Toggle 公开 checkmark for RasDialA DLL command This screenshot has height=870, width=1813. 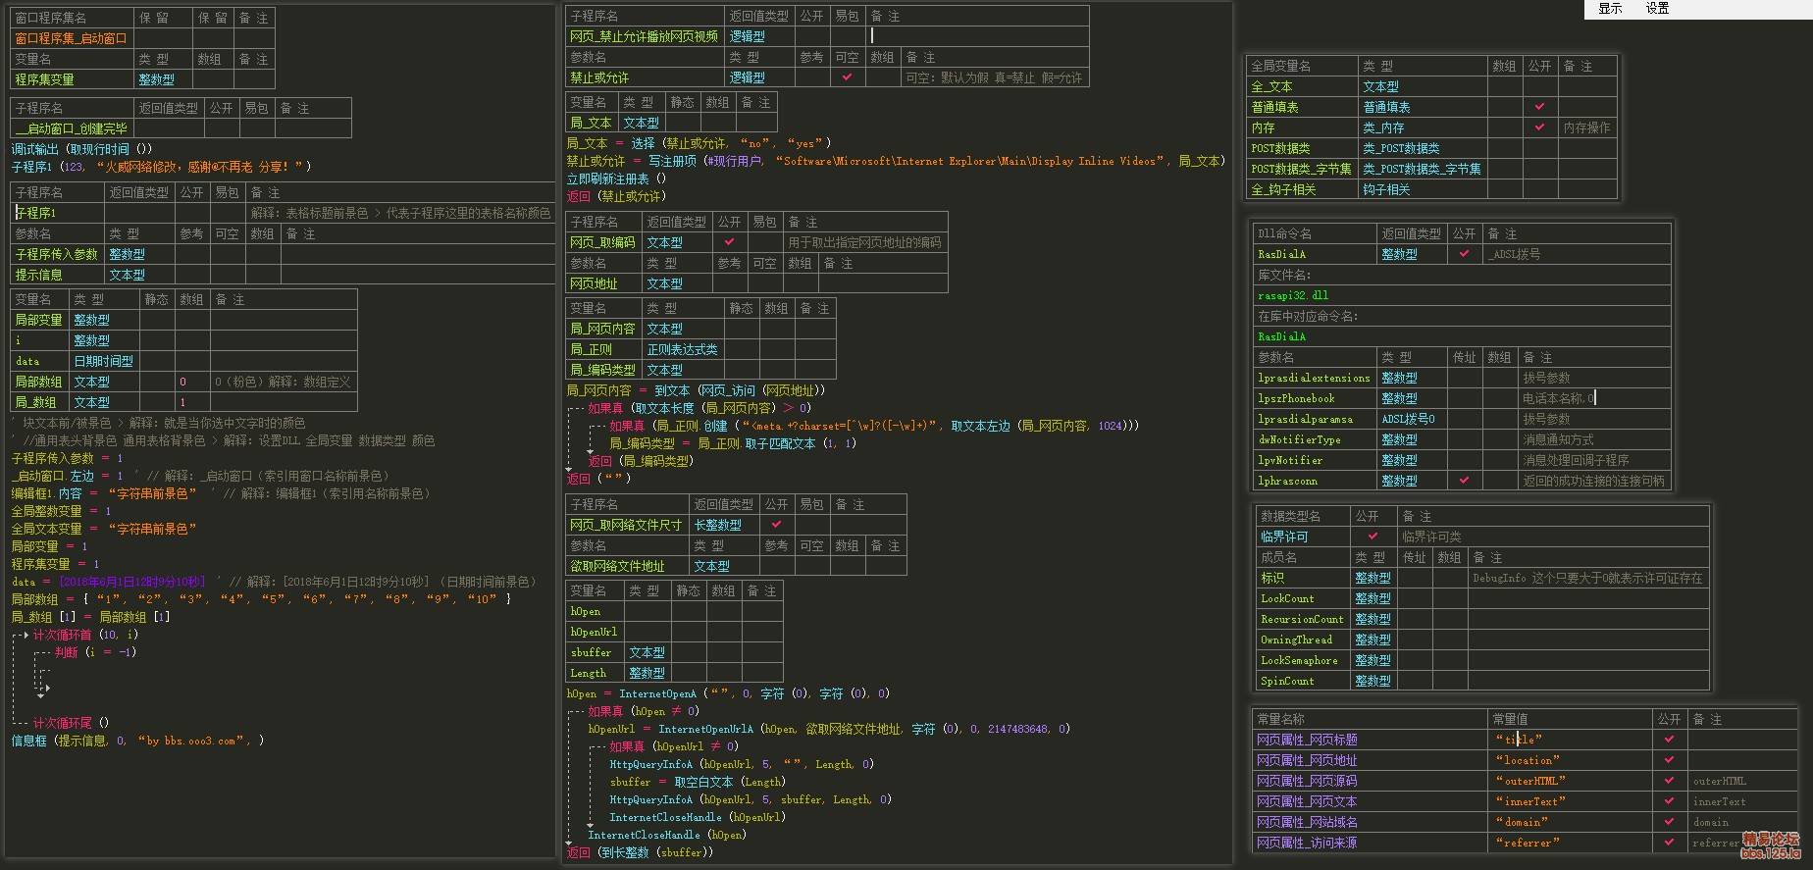tap(1464, 254)
